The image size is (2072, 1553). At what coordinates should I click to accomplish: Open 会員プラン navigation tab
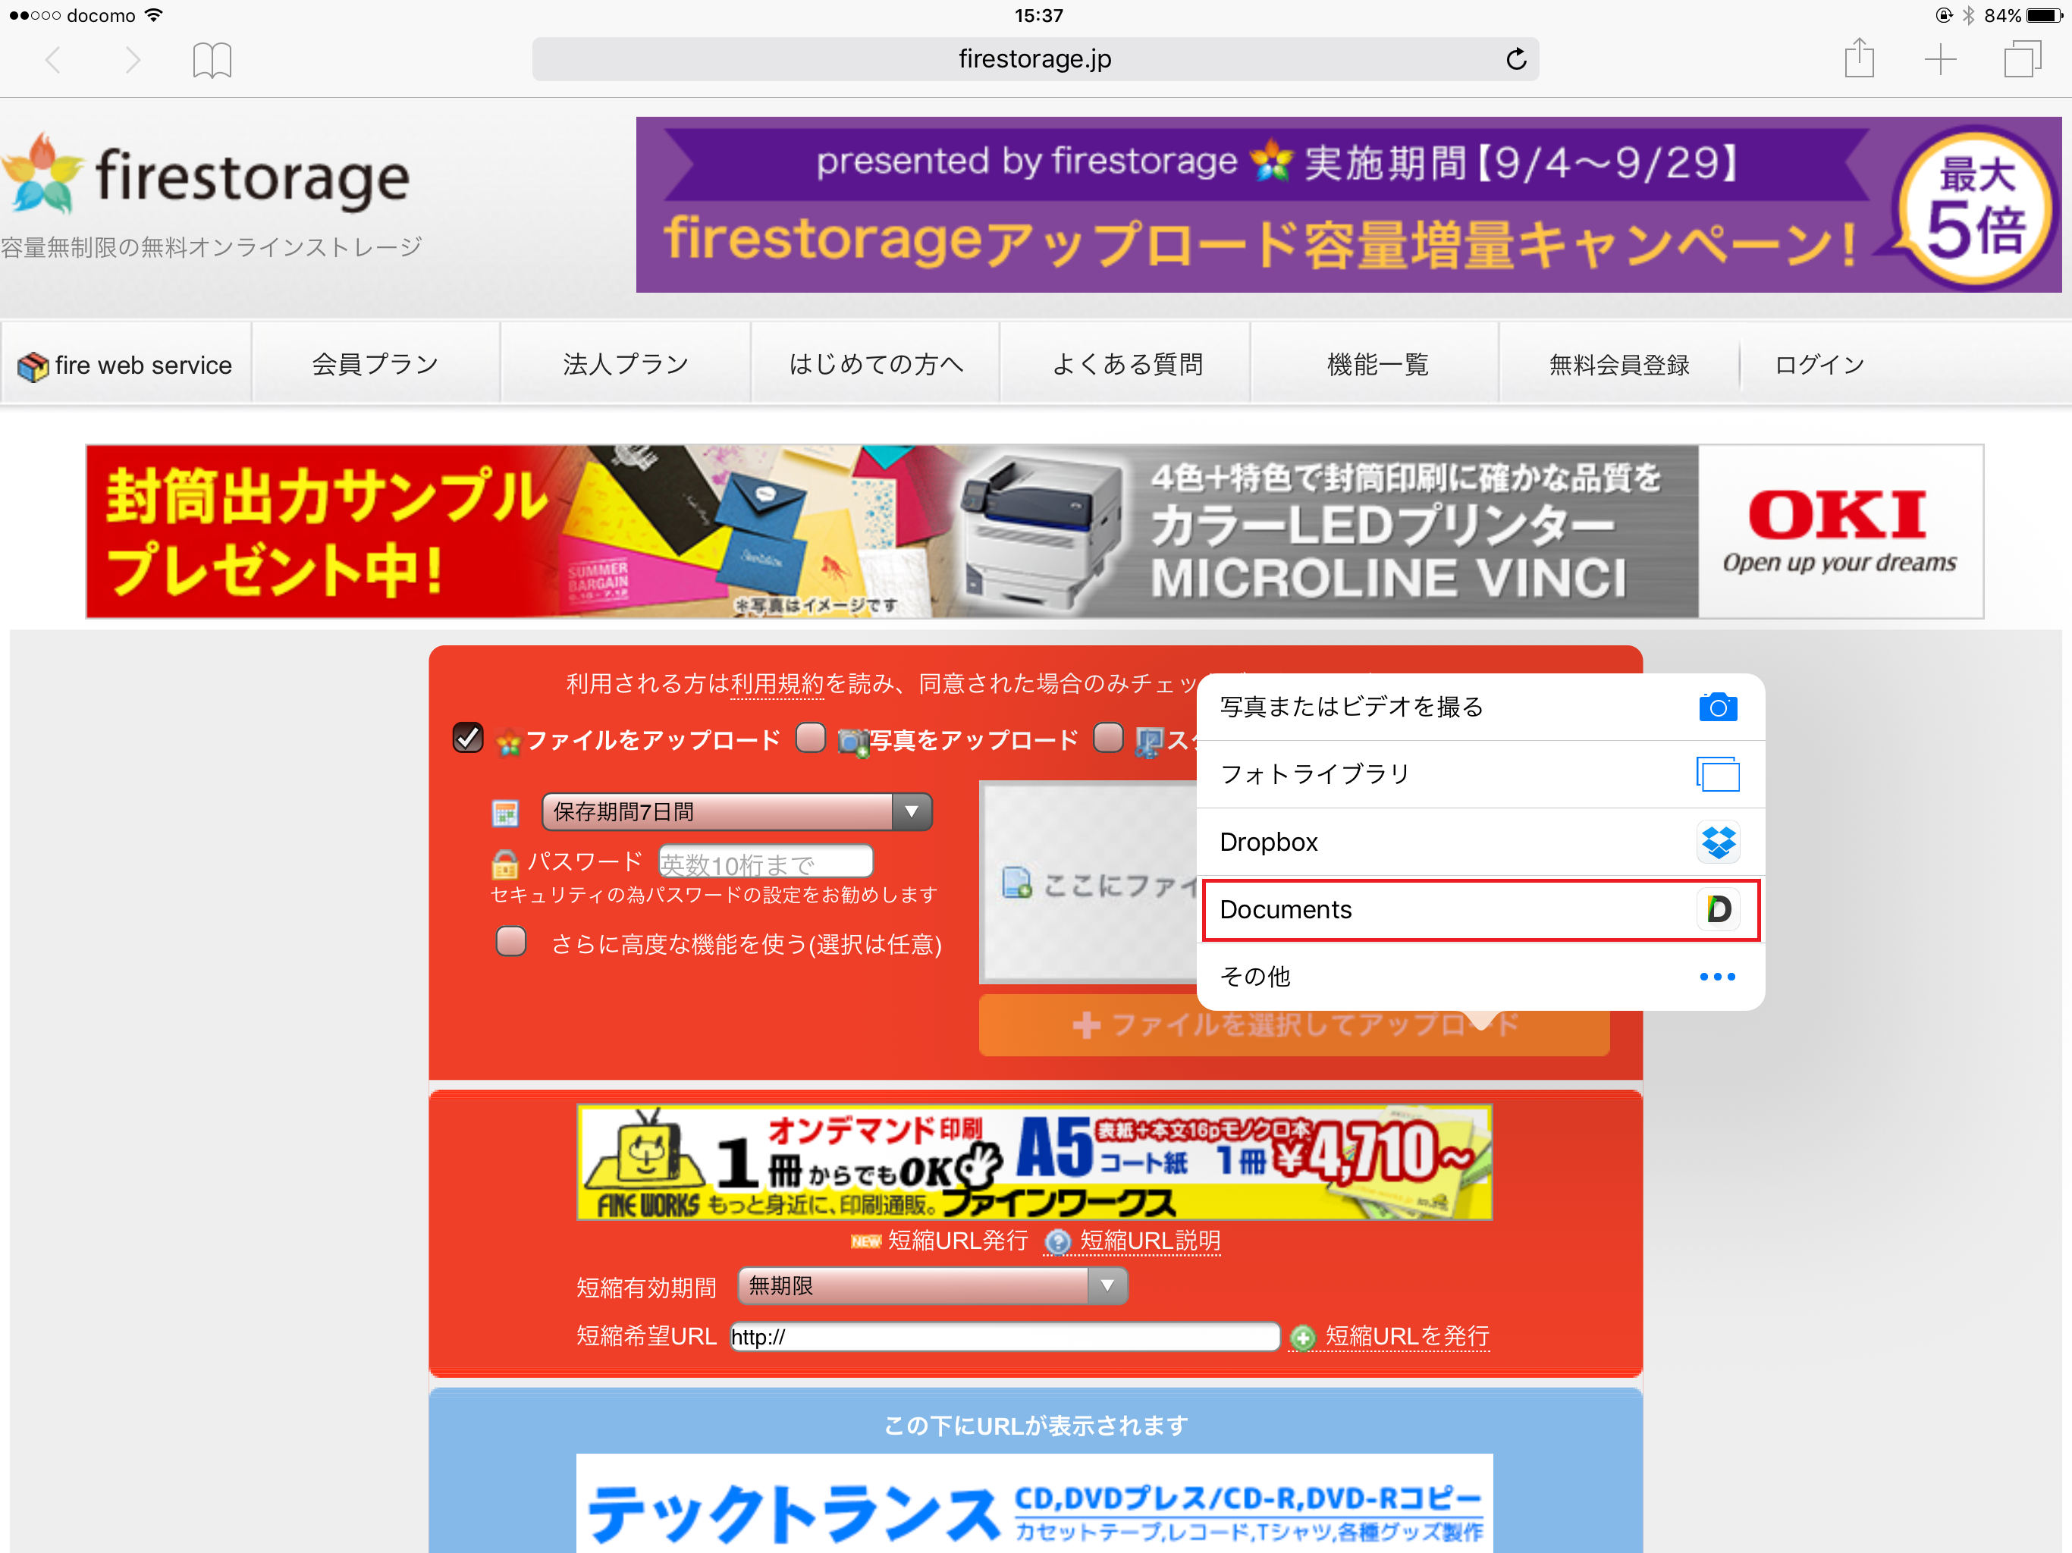(375, 365)
